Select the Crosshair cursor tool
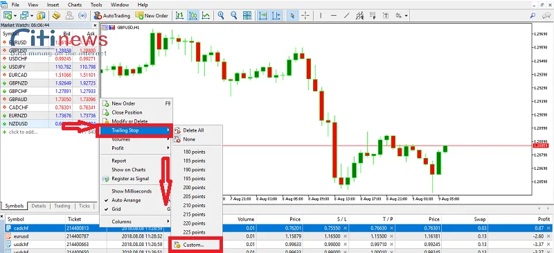 coord(305,15)
